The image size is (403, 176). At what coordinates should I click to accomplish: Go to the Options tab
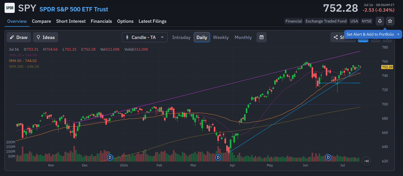click(125, 21)
